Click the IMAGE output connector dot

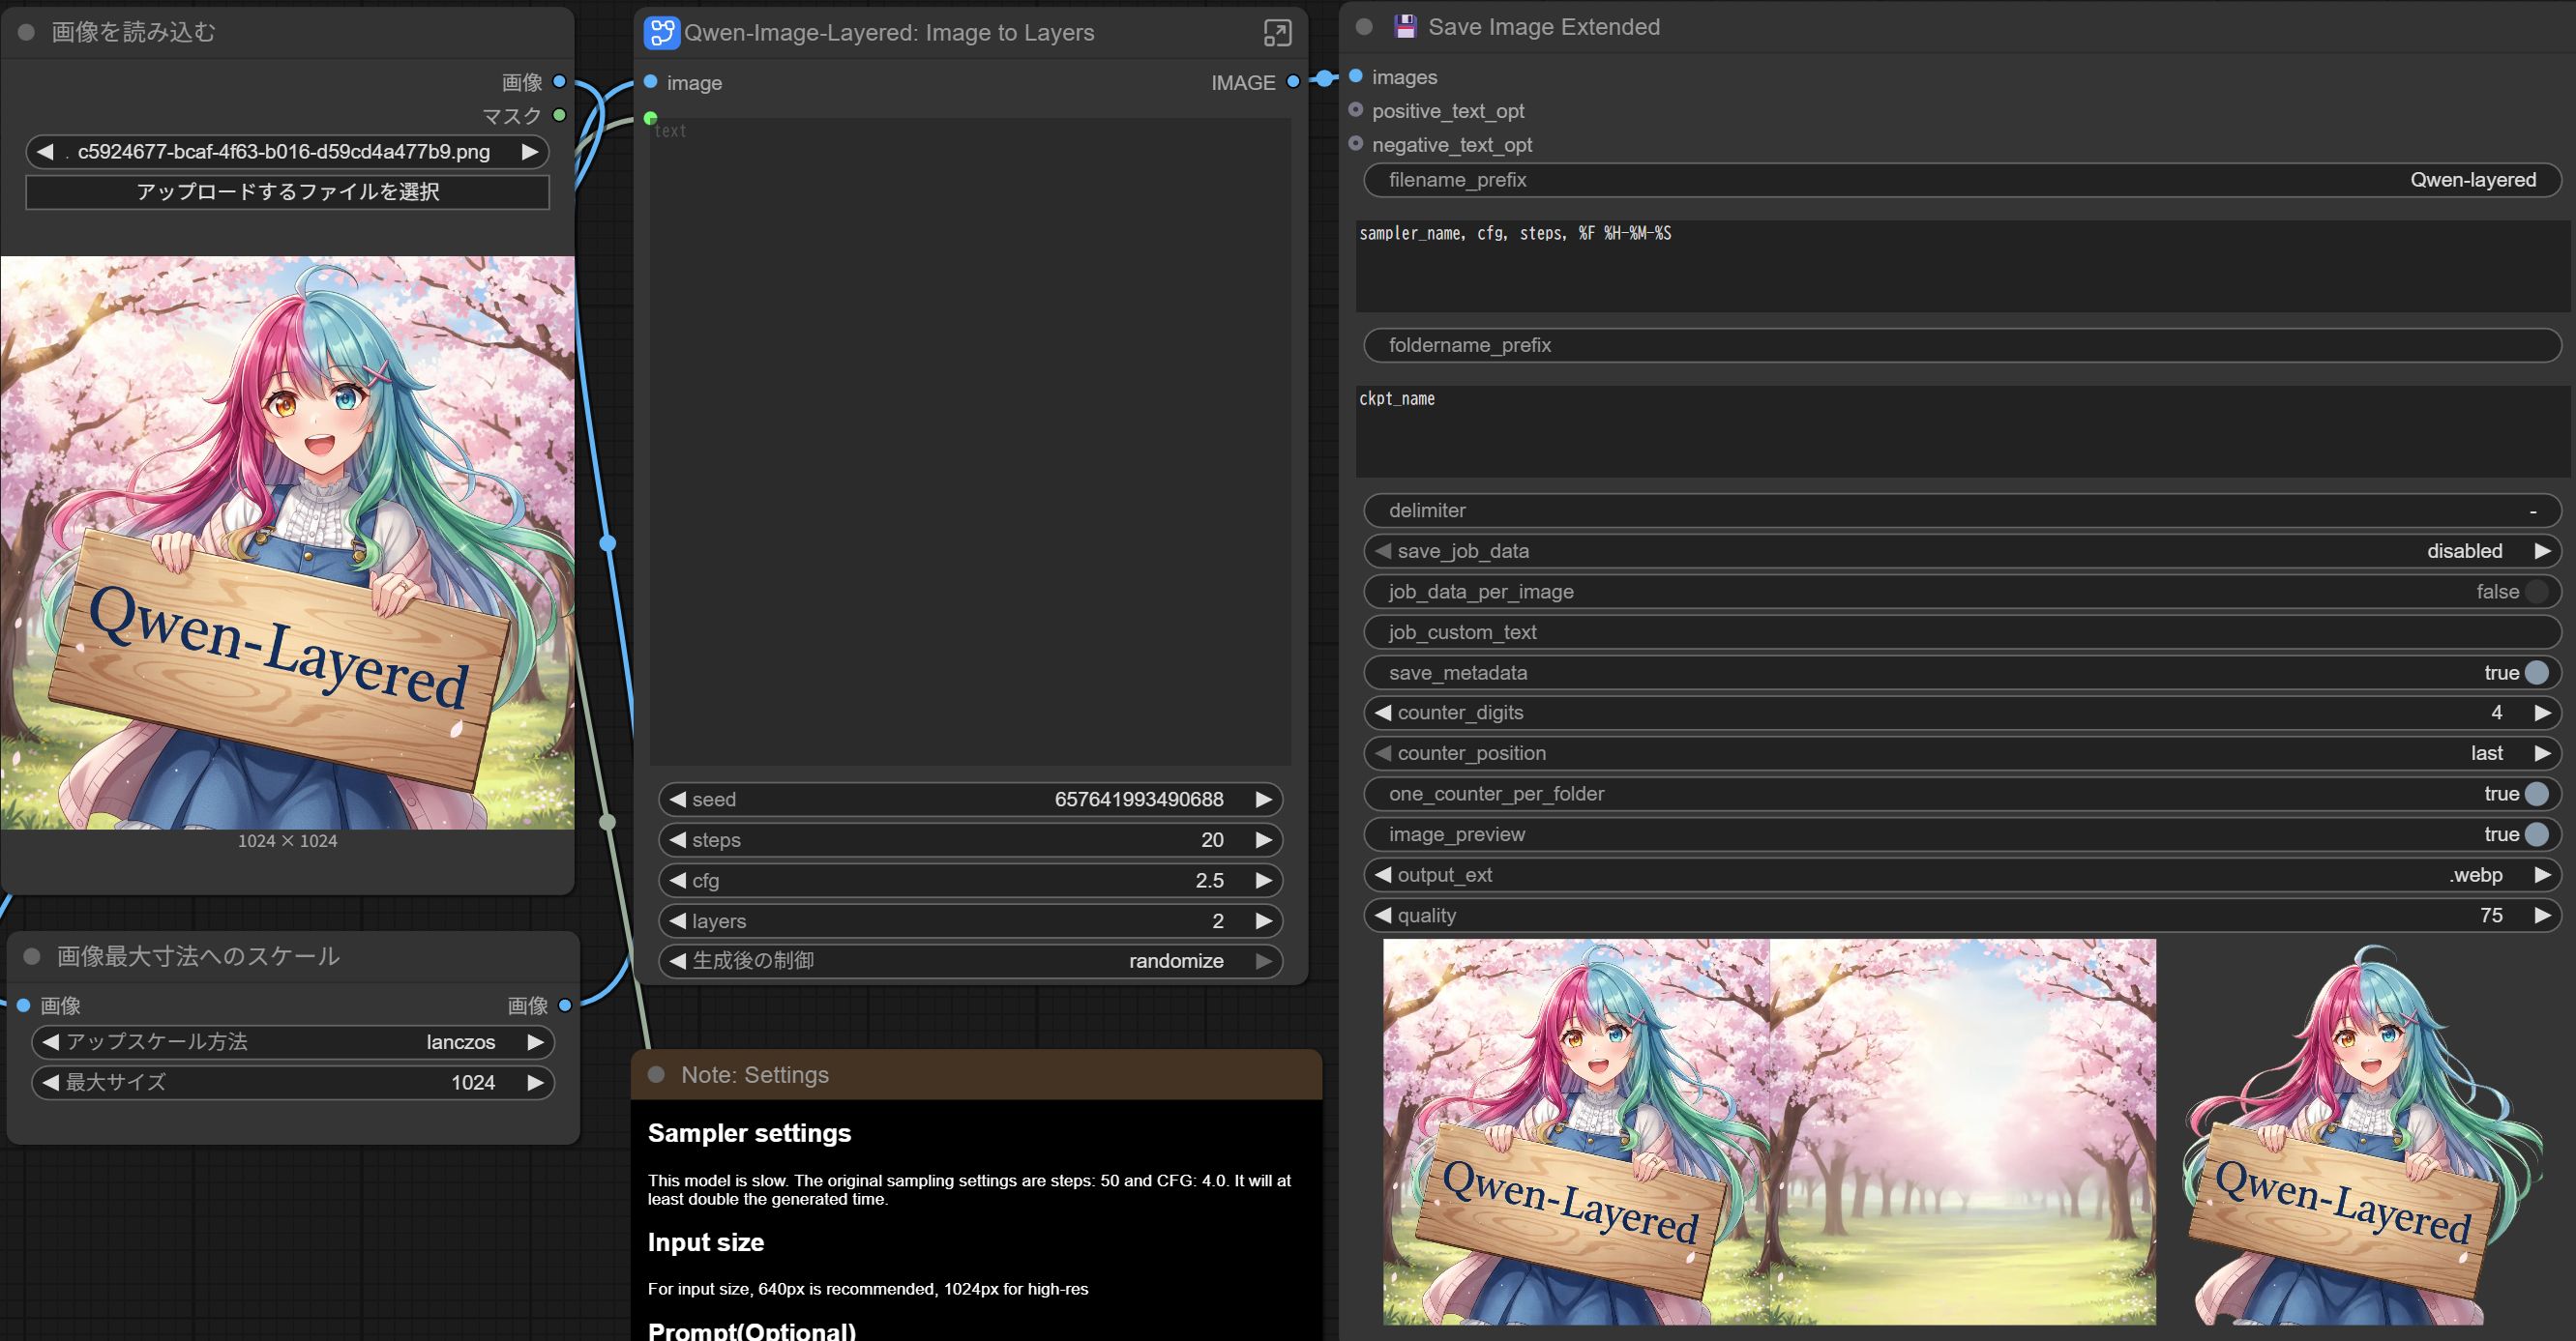1293,82
